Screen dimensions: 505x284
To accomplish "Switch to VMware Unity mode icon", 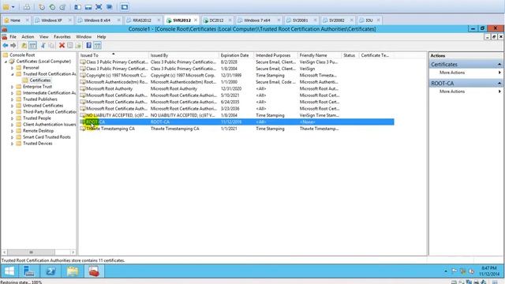I will [110, 7].
